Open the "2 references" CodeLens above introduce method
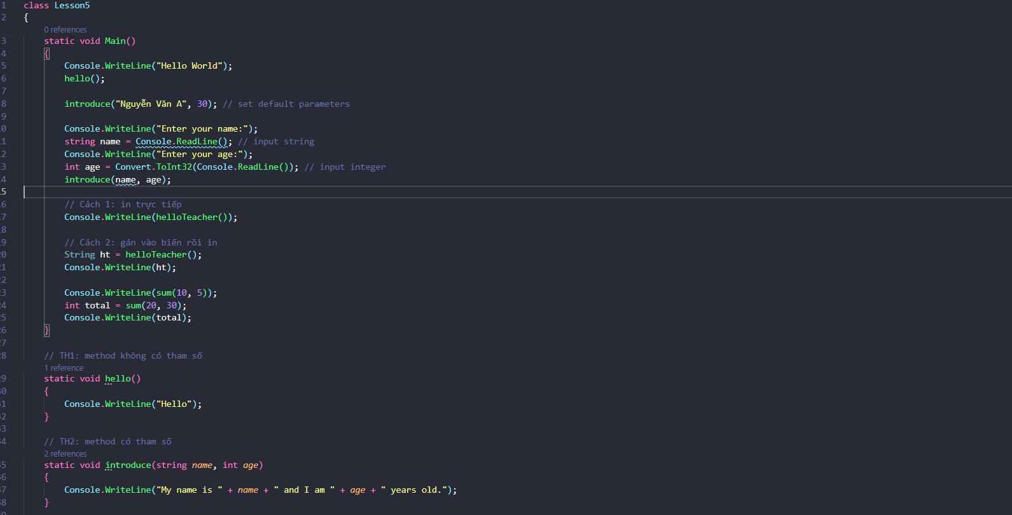Viewport: 1012px width, 515px height. pyautogui.click(x=65, y=454)
